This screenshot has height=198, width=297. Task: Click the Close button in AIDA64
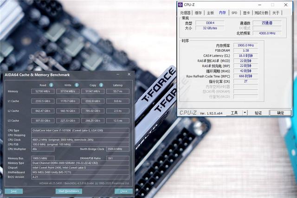(x=124, y=191)
